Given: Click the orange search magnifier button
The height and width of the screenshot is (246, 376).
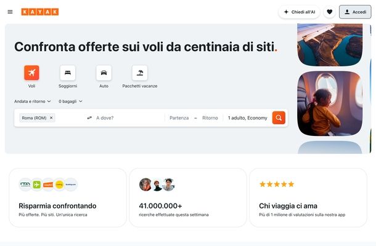Looking at the screenshot, I should (x=279, y=117).
